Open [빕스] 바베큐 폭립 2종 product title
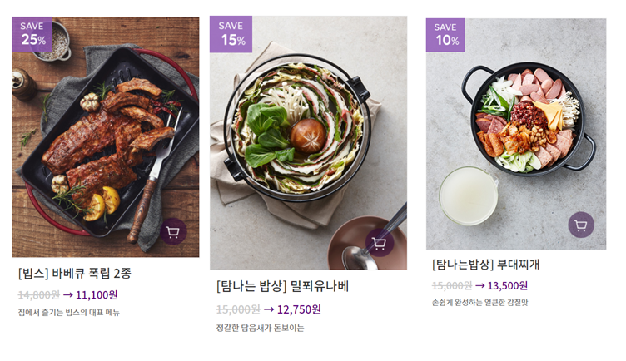 [x=75, y=273]
